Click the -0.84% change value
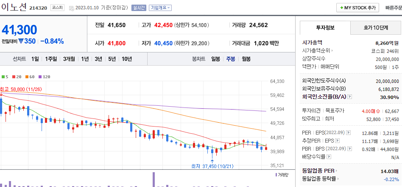Screen dimensions: 402x187 pyautogui.click(x=52, y=41)
